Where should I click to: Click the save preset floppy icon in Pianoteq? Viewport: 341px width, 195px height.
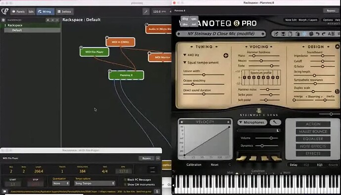[283, 34]
